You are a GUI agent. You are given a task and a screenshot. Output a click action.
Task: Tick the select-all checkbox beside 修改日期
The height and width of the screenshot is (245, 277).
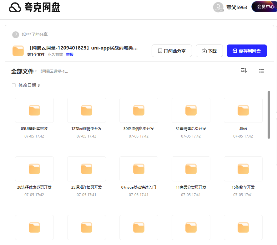point(14,85)
